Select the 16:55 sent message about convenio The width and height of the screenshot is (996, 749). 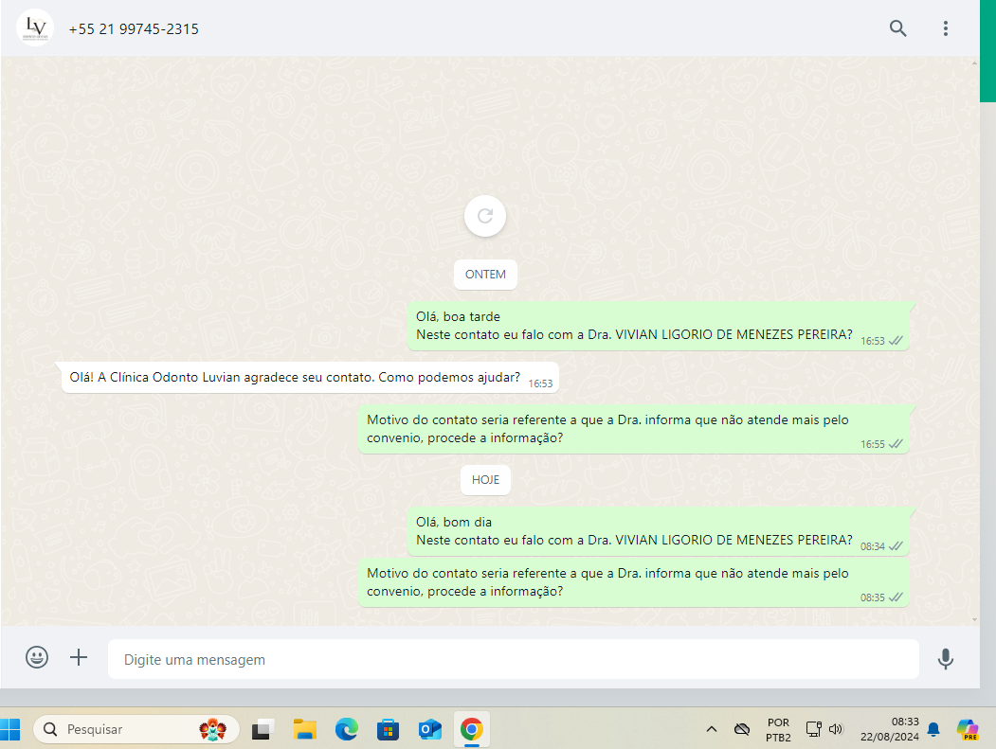[634, 429]
